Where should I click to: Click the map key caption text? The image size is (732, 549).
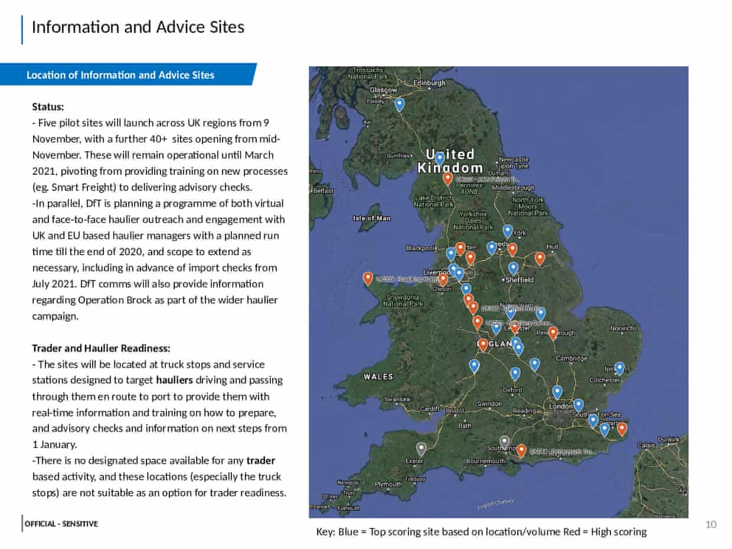coord(481,532)
